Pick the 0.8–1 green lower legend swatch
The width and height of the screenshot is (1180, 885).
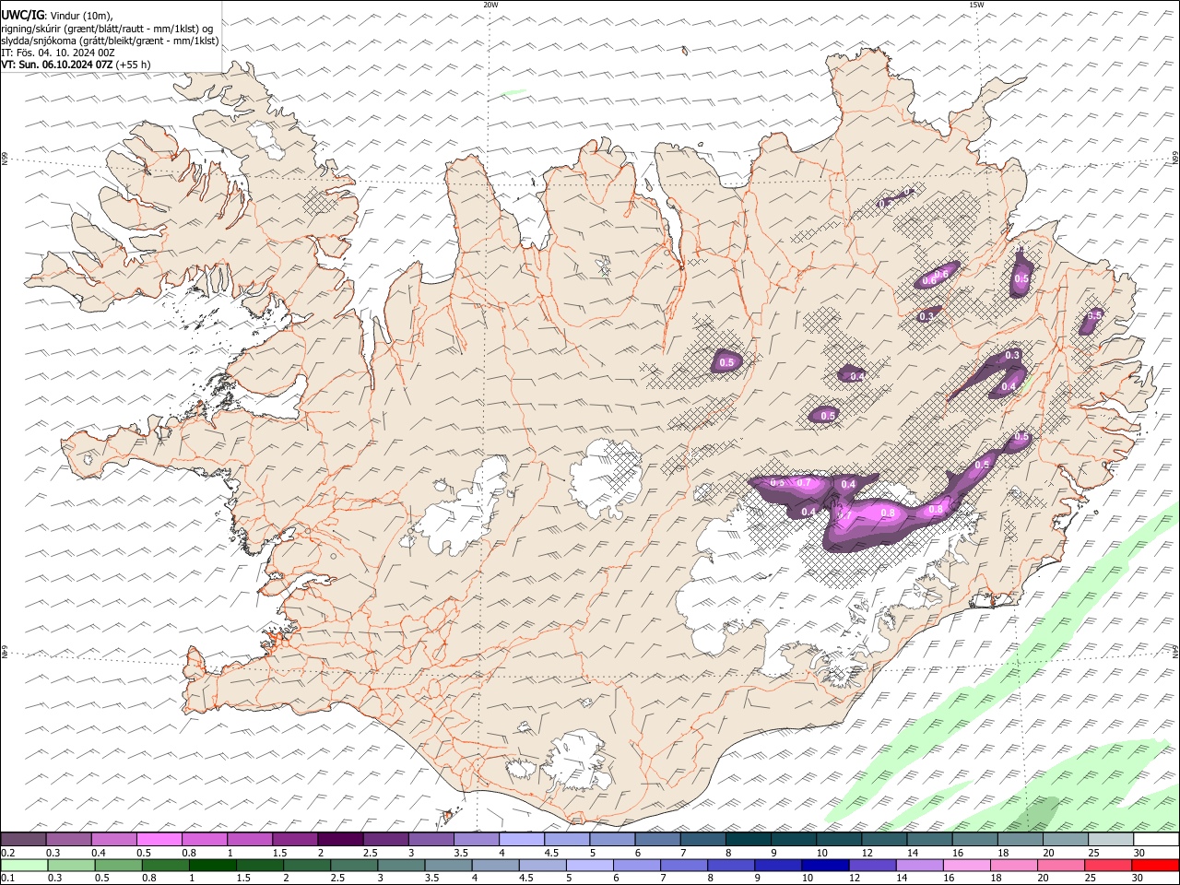165,866
